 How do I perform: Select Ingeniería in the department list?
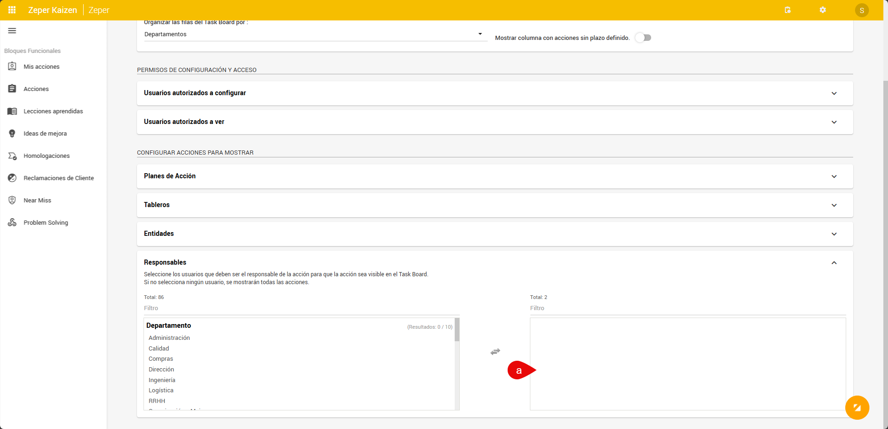tap(162, 380)
